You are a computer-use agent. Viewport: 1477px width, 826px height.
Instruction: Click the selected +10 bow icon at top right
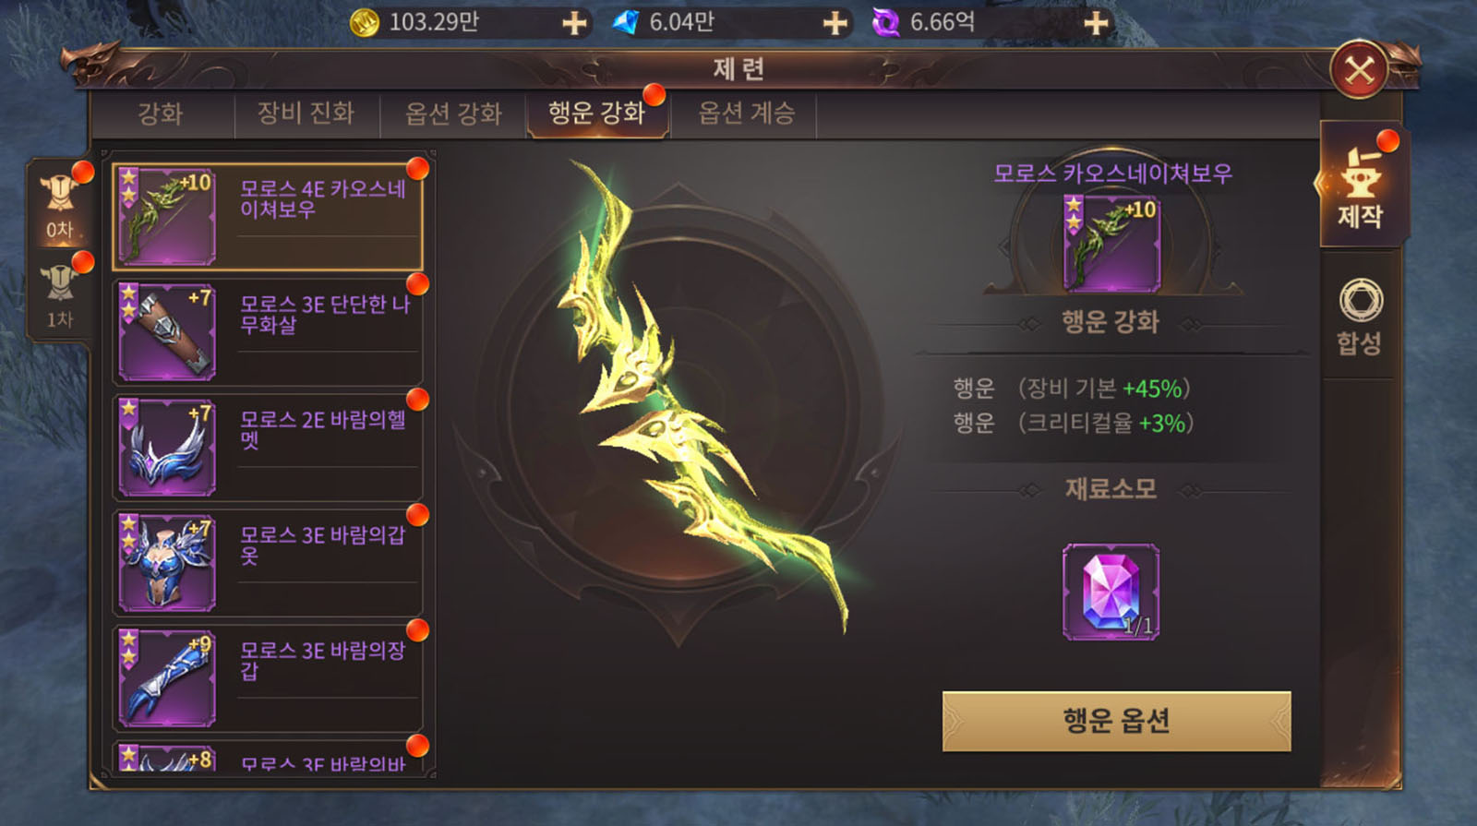[x=1111, y=244]
